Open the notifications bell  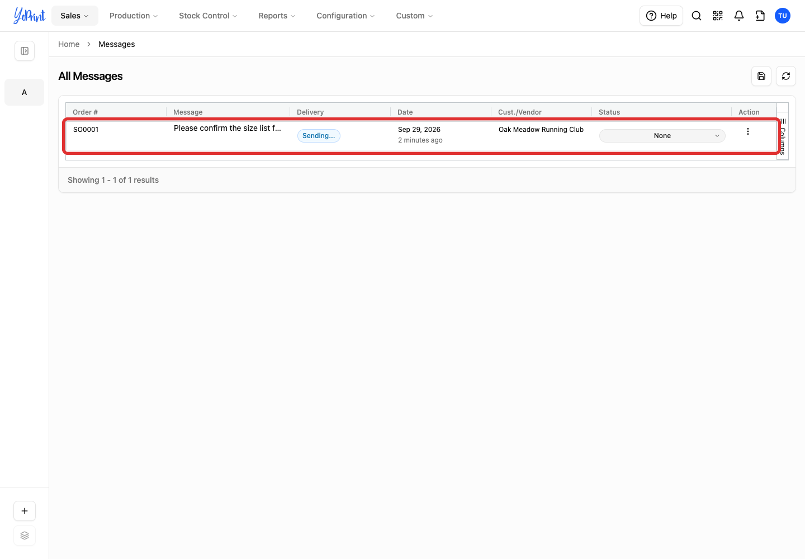pos(739,16)
